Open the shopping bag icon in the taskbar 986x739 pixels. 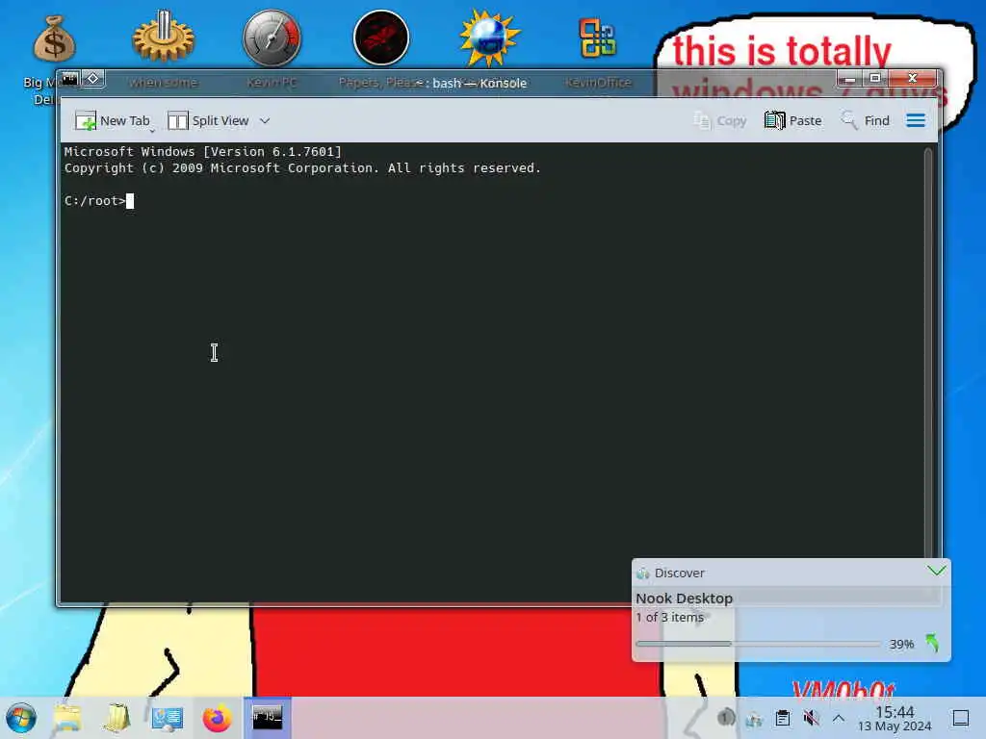117,718
